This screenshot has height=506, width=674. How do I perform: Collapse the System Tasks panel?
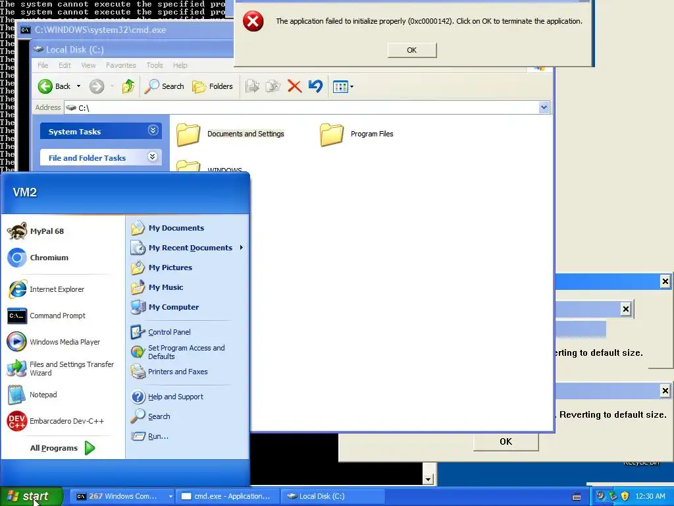(153, 130)
